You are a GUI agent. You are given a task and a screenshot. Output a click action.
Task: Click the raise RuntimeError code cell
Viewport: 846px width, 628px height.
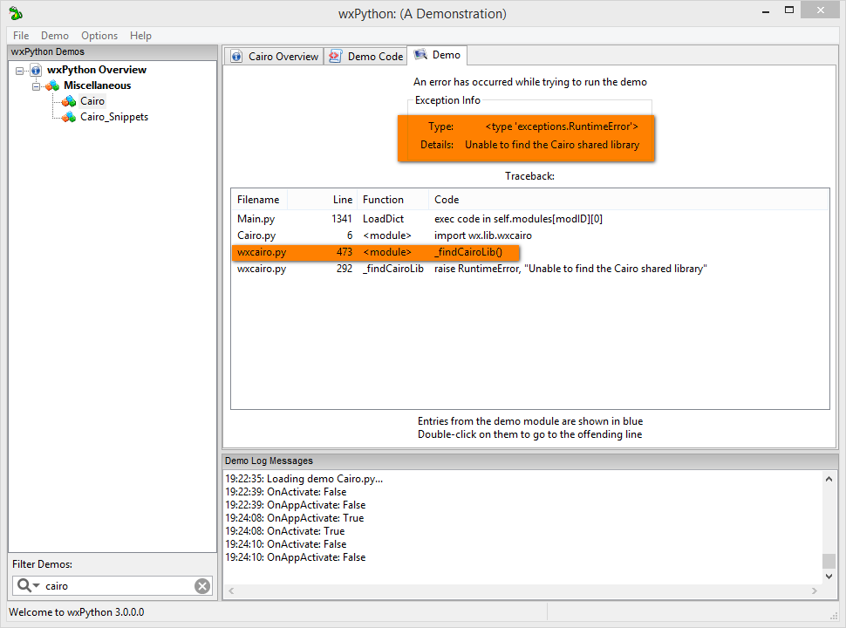[571, 269]
